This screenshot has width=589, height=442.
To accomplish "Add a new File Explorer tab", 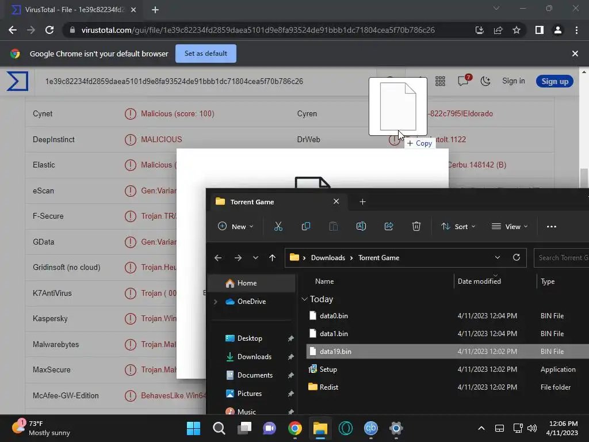I will [362, 202].
